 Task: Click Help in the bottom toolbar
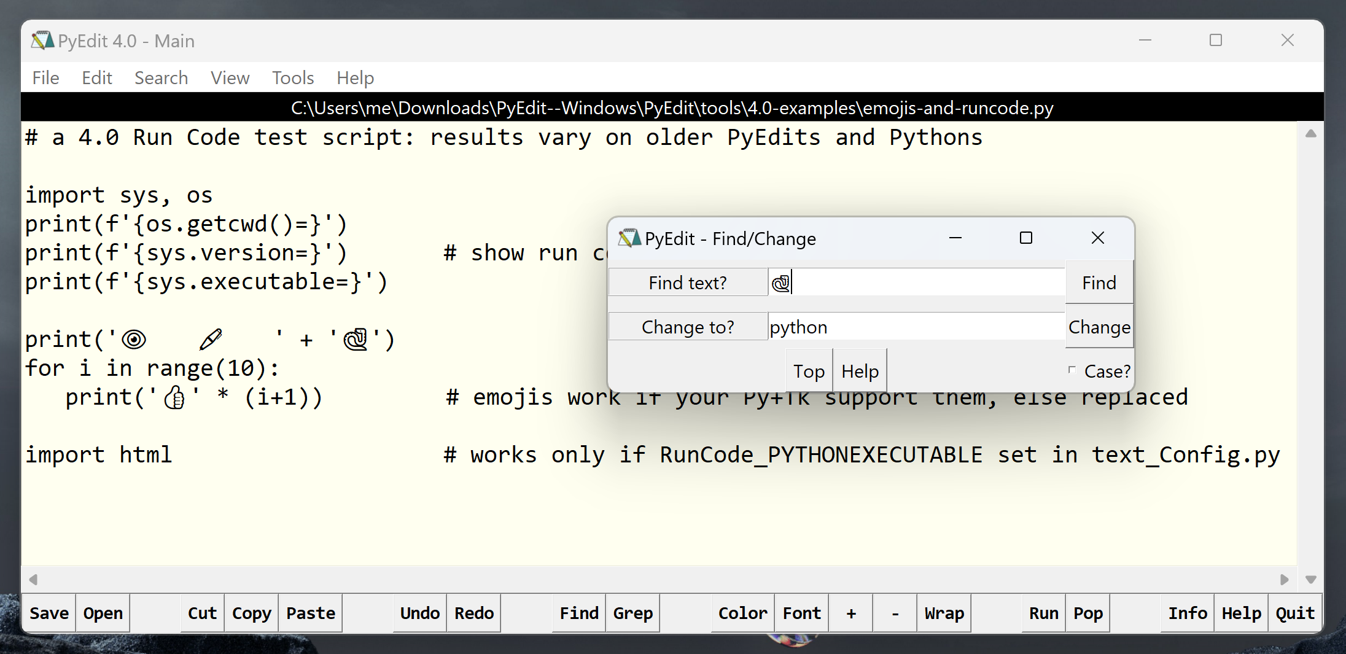pos(1242,613)
